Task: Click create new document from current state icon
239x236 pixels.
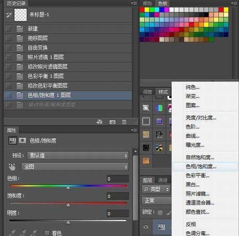Action: [100, 122]
